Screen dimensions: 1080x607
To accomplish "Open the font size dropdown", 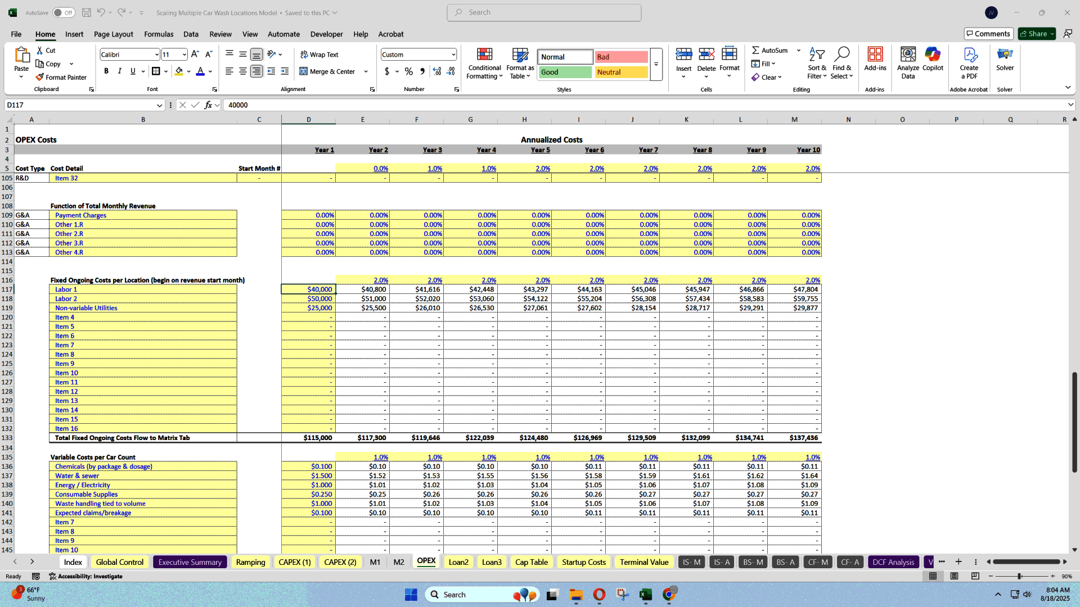I will [184, 55].
